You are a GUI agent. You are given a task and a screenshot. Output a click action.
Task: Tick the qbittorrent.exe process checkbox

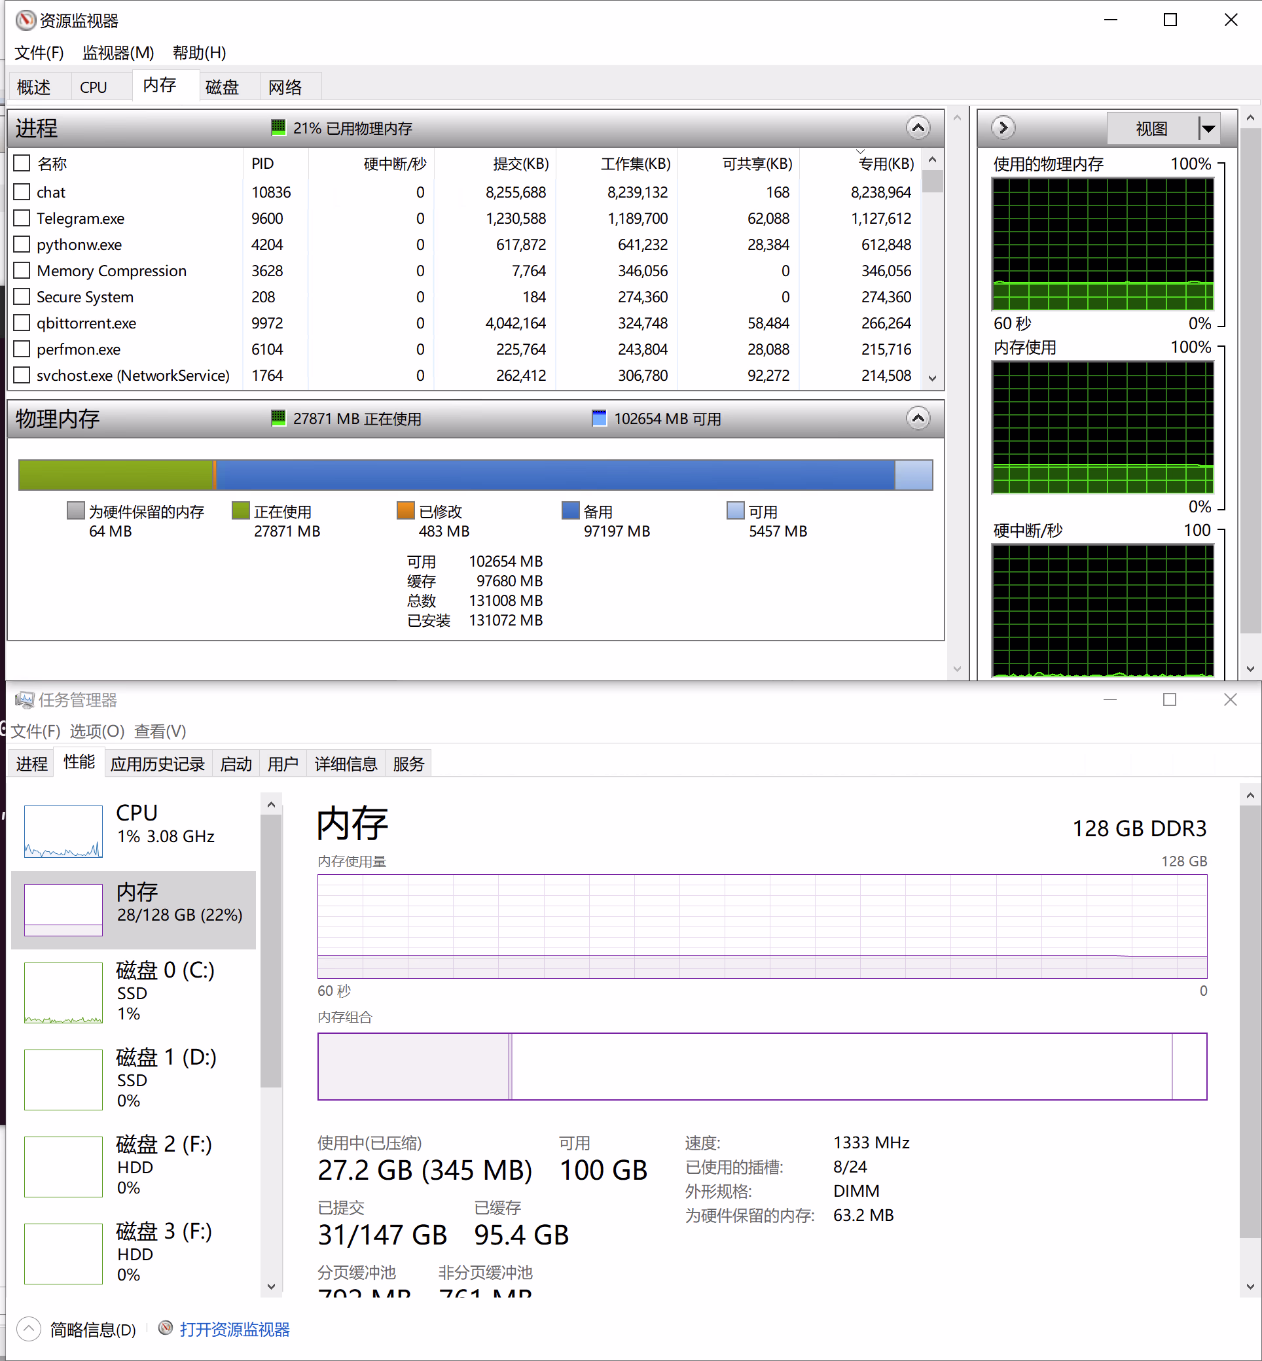point(22,323)
